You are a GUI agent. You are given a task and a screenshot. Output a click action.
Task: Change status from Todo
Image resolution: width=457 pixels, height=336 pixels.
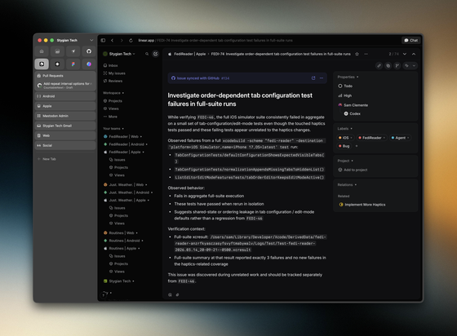pos(345,86)
